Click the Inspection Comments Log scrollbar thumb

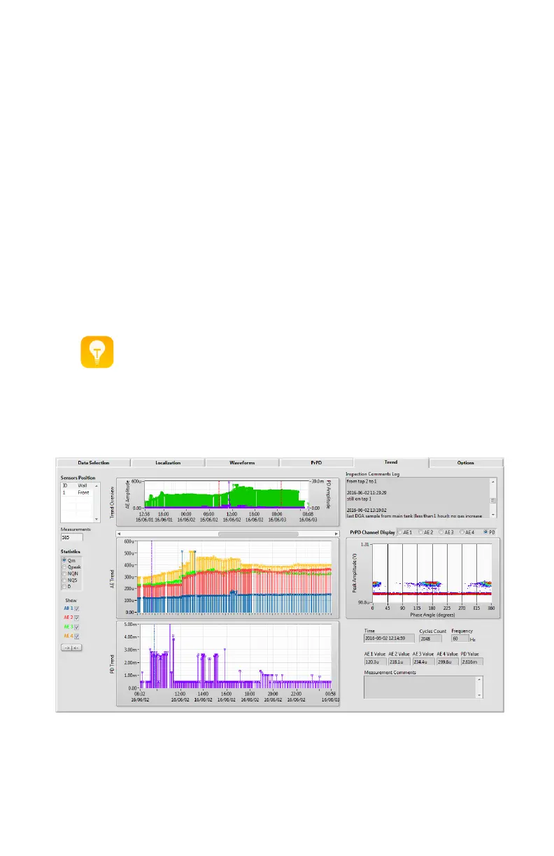coord(493,500)
